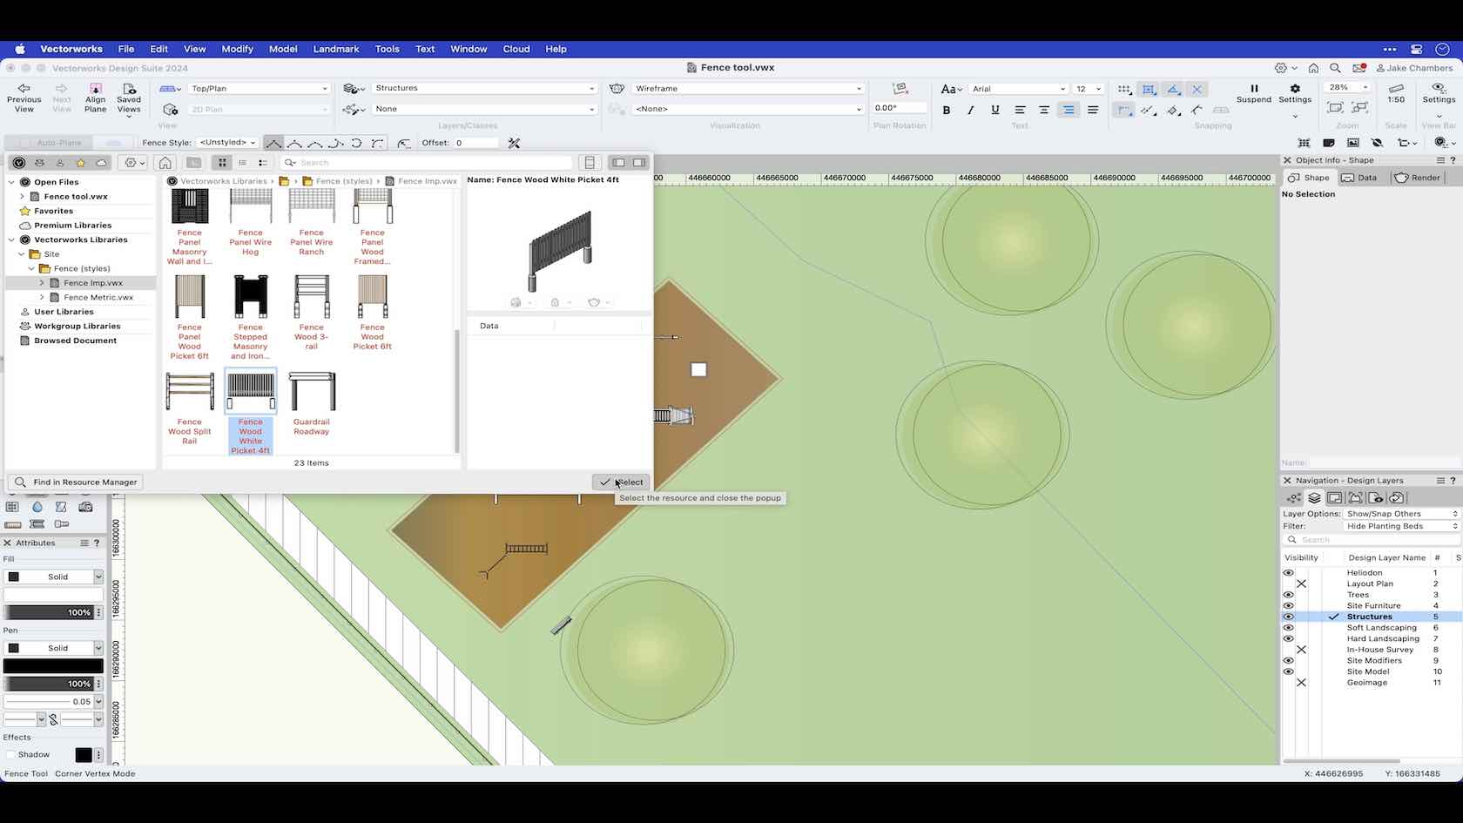The width and height of the screenshot is (1463, 823).
Task: Click the Select button in resource popup
Action: tap(621, 482)
